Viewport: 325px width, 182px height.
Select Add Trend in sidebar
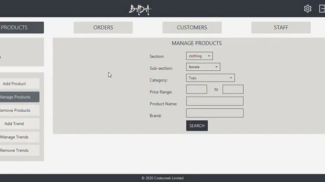coord(19,123)
